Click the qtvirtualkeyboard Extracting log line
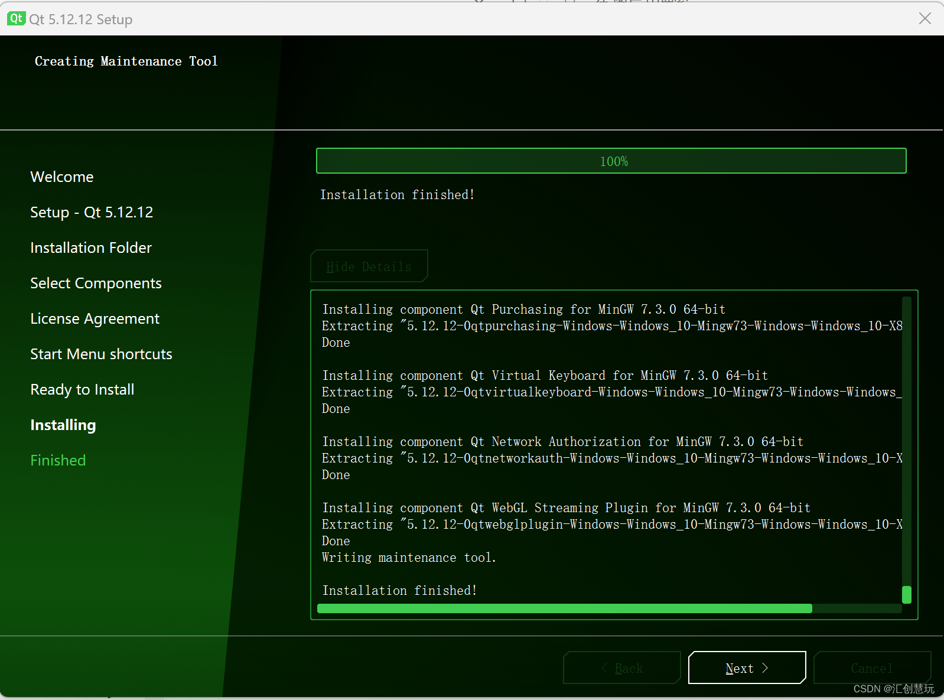 (x=612, y=392)
